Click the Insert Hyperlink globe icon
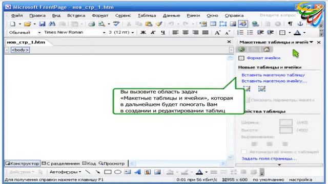The image size is (328, 184). click(255, 24)
